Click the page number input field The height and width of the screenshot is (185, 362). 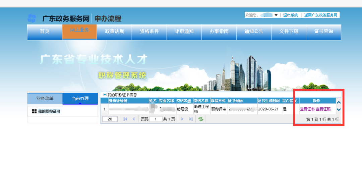[156, 119]
